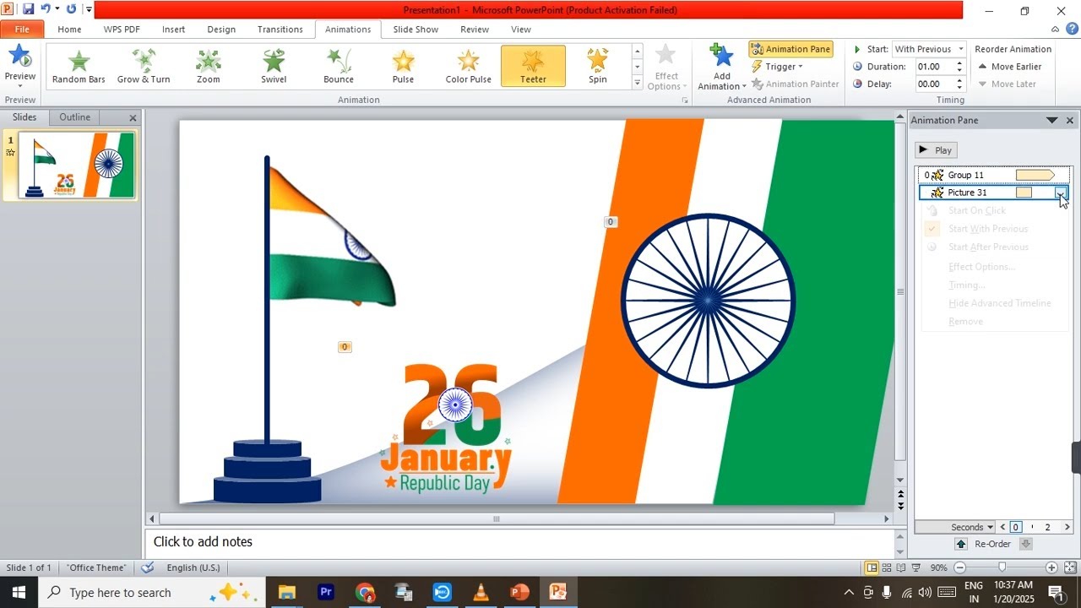Increase the Delay value with up stepper

tap(960, 80)
